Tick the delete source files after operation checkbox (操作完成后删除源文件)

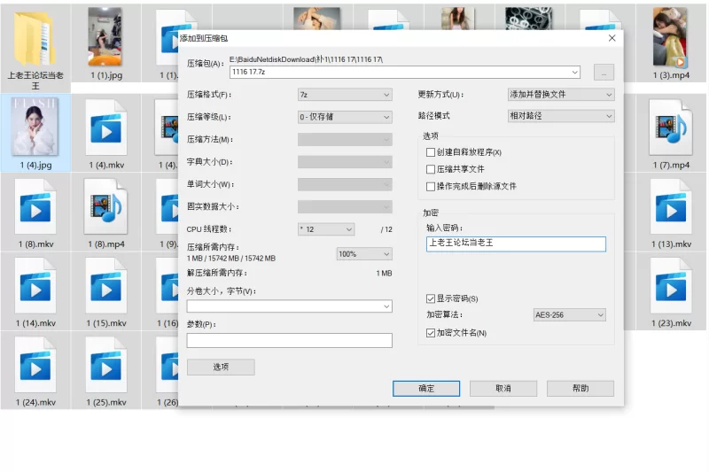pyautogui.click(x=431, y=186)
